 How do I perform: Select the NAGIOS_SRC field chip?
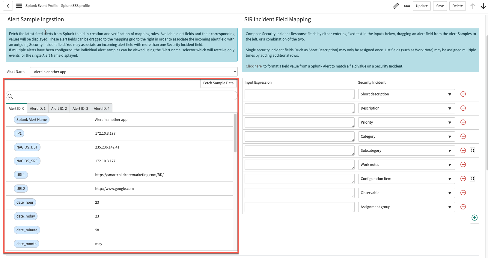coord(27,161)
